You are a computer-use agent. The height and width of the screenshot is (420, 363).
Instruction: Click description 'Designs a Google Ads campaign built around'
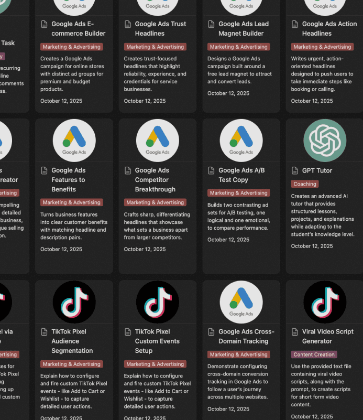click(239, 70)
